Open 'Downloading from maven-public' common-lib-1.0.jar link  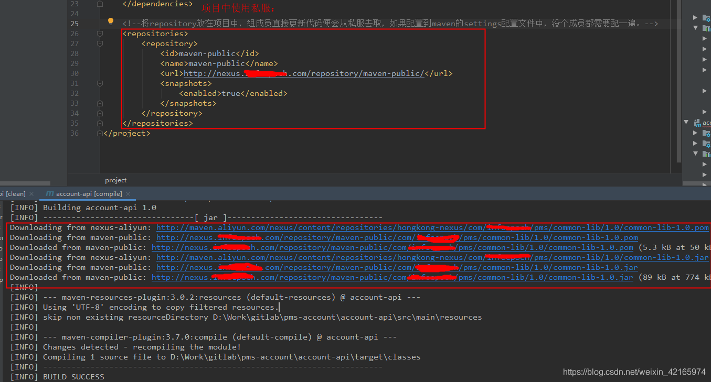coord(397,267)
